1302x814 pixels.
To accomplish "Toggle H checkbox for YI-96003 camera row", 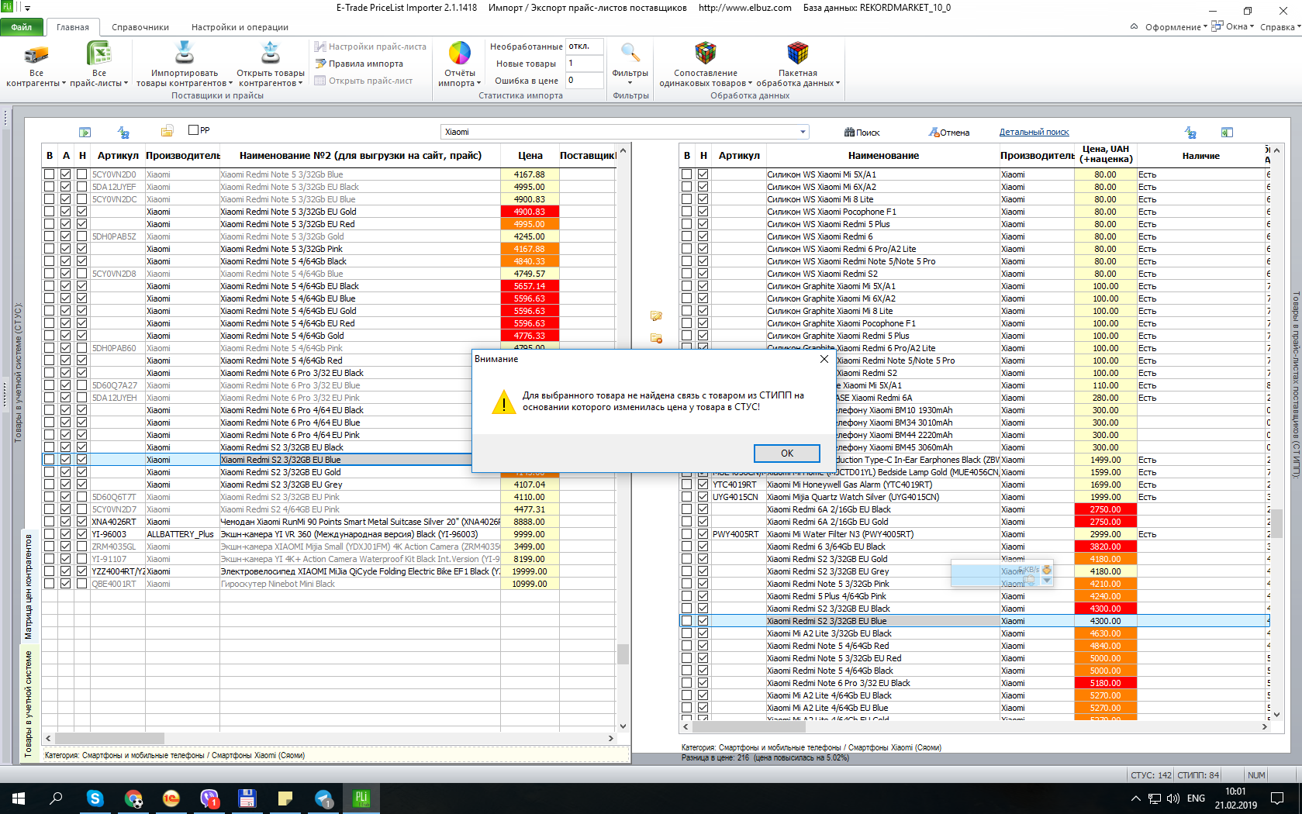I will 82,534.
